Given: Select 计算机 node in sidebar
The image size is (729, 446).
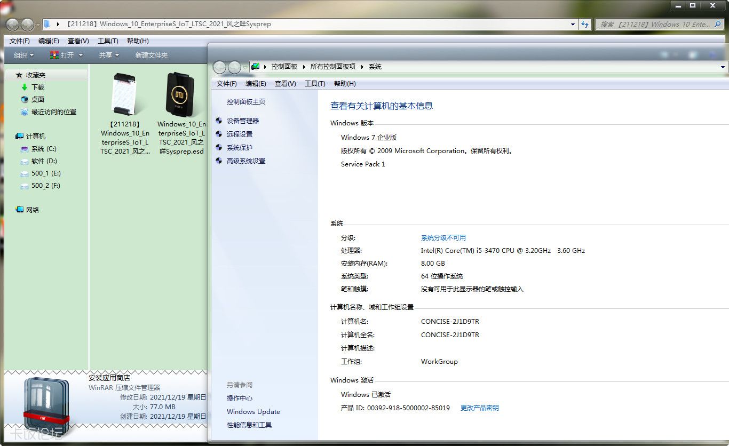Looking at the screenshot, I should coord(35,137).
